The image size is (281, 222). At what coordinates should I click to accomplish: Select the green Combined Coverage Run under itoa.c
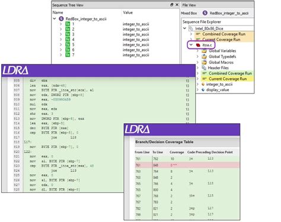(x=226, y=73)
